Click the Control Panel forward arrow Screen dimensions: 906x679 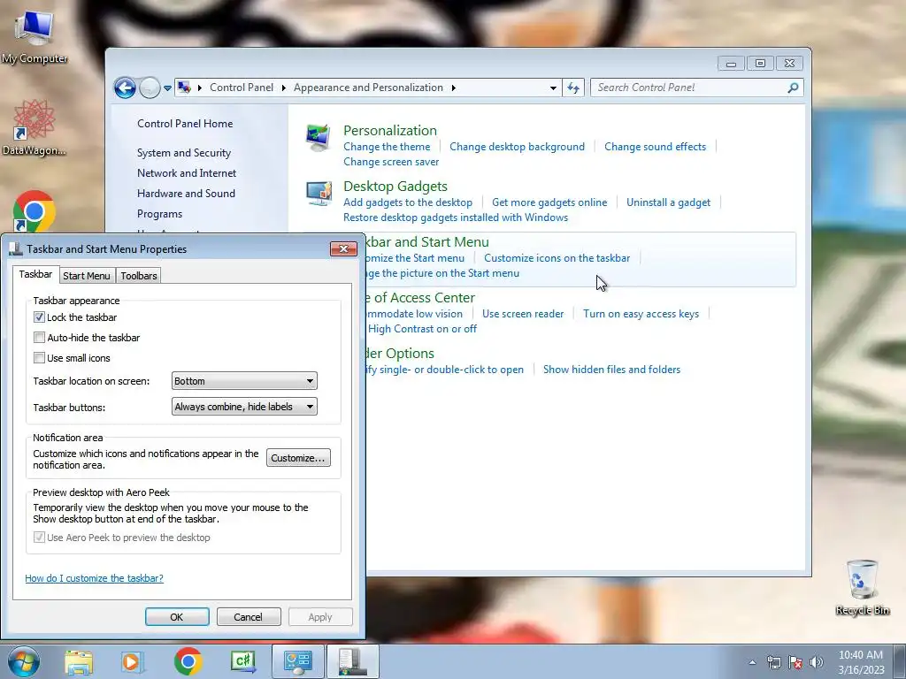click(150, 88)
